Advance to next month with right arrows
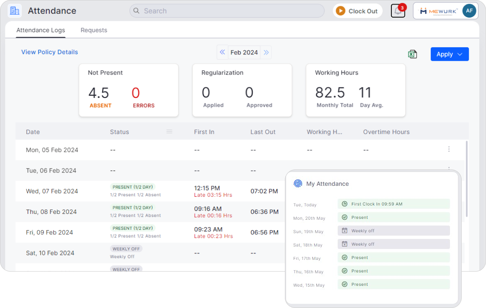486x308 pixels. pyautogui.click(x=266, y=52)
